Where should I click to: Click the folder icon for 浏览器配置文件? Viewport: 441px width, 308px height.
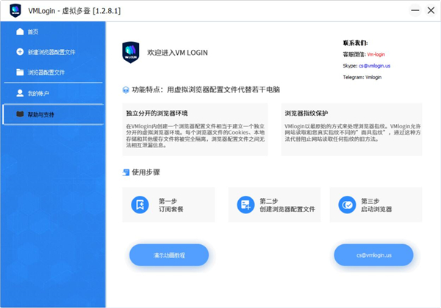(x=20, y=73)
